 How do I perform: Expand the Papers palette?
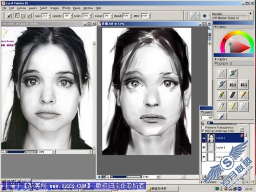(216, 59)
